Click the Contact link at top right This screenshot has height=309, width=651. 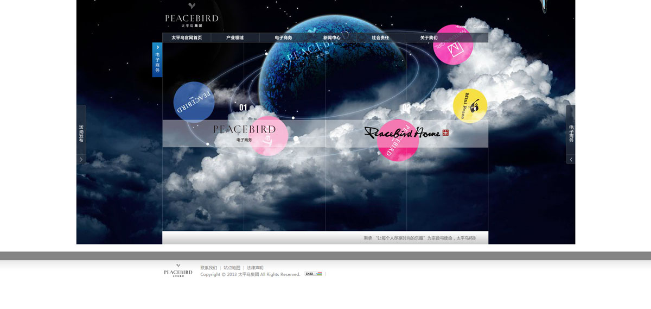click(x=480, y=27)
